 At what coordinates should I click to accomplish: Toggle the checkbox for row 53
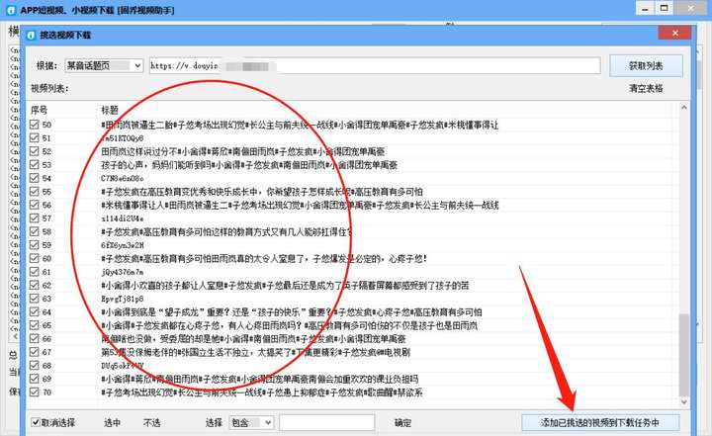point(34,164)
